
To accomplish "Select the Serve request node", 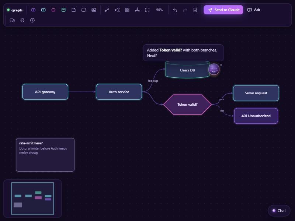I will [x=256, y=93].
